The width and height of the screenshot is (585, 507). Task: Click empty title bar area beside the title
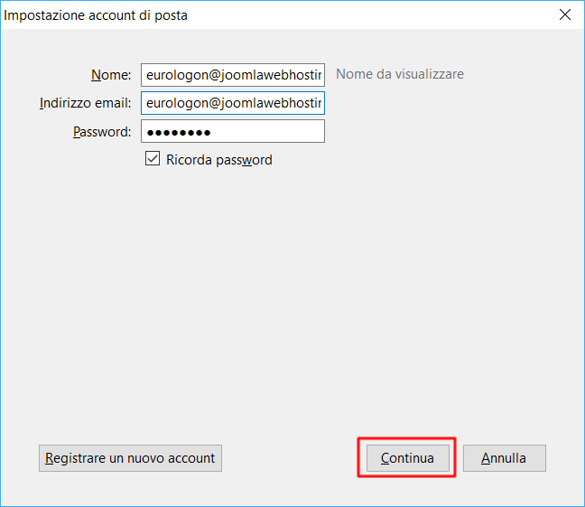coord(361,15)
